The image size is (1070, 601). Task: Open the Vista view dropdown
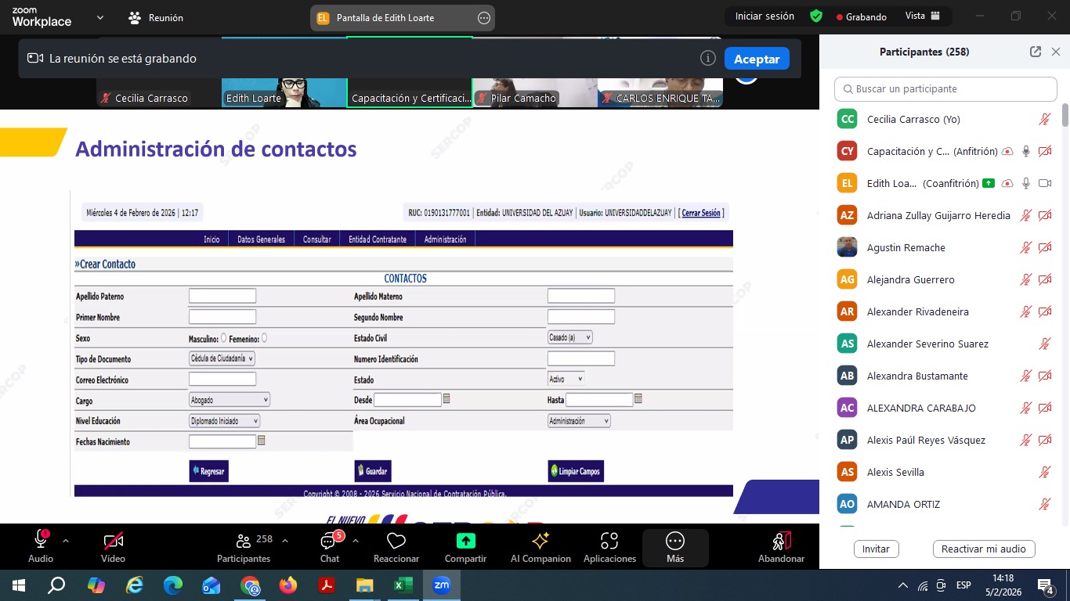(x=925, y=16)
